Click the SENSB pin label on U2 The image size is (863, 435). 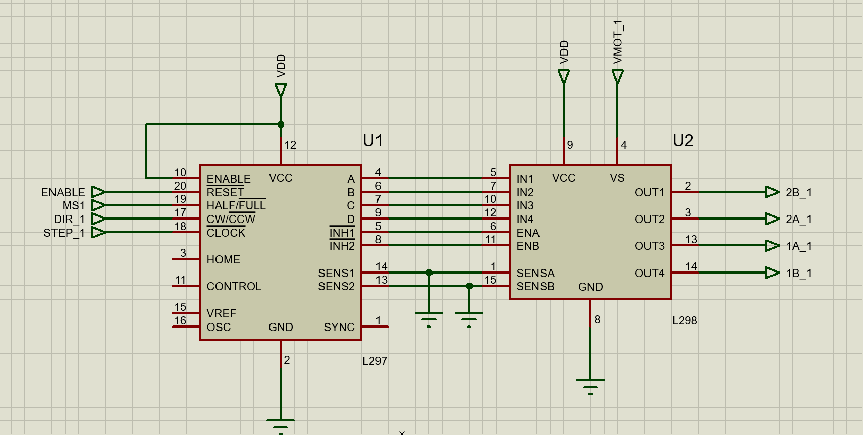point(535,286)
